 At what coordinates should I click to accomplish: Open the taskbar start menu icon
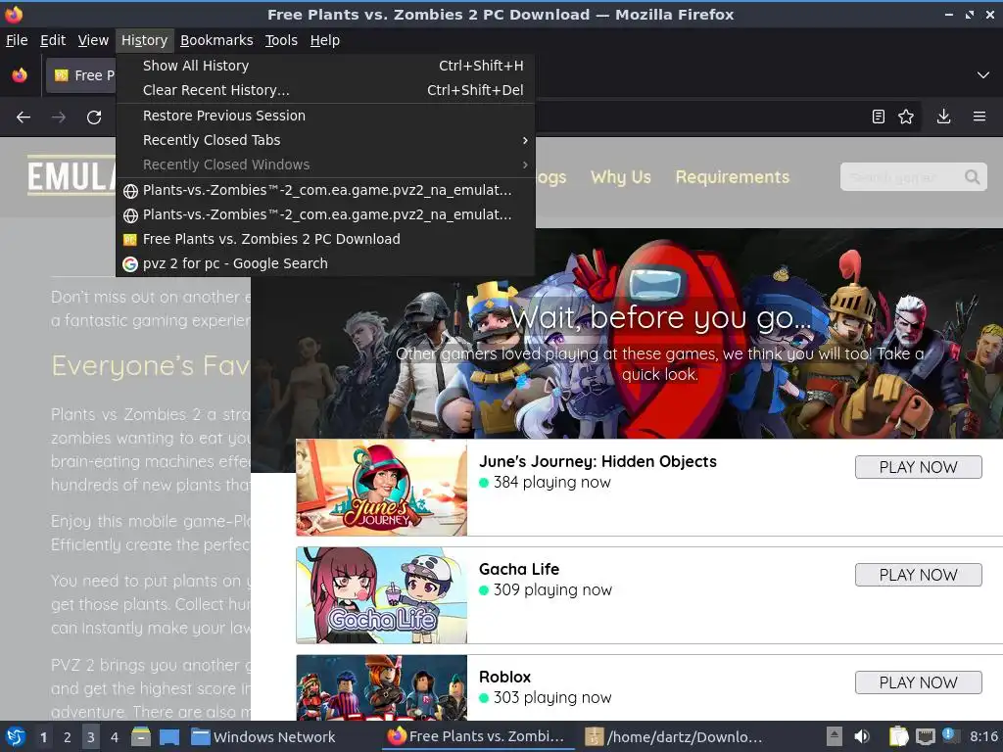point(16,736)
